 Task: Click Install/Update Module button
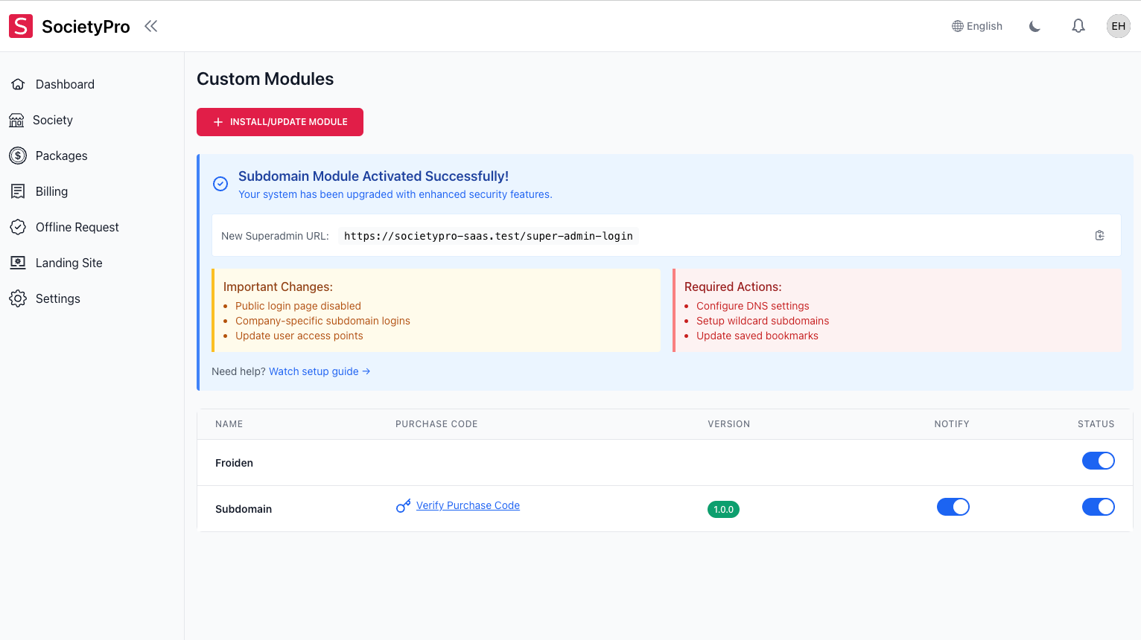pyautogui.click(x=280, y=122)
